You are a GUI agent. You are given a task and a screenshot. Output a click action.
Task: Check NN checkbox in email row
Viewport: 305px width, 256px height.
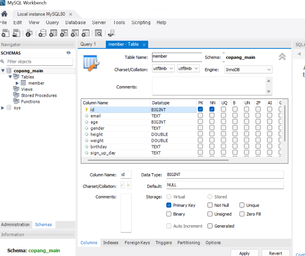pyautogui.click(x=212, y=116)
